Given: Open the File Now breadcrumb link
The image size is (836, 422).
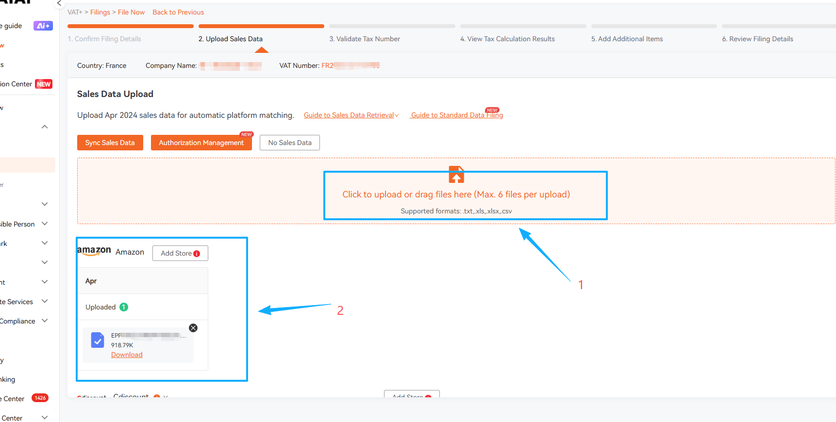Looking at the screenshot, I should 131,12.
